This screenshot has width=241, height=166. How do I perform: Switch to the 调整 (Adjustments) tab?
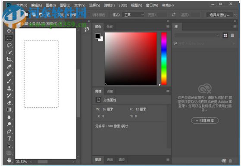click(x=110, y=91)
